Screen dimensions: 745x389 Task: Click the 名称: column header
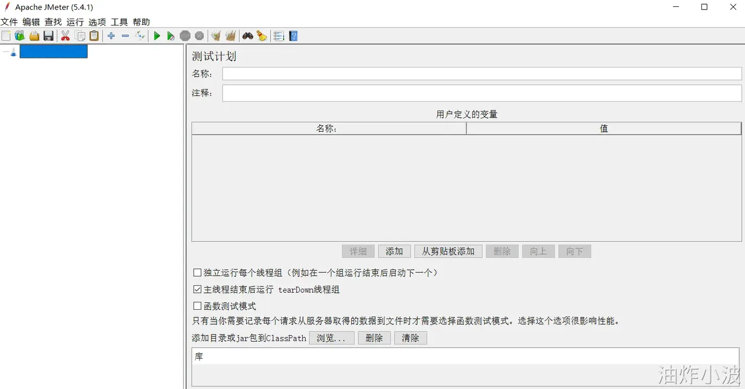(x=329, y=129)
